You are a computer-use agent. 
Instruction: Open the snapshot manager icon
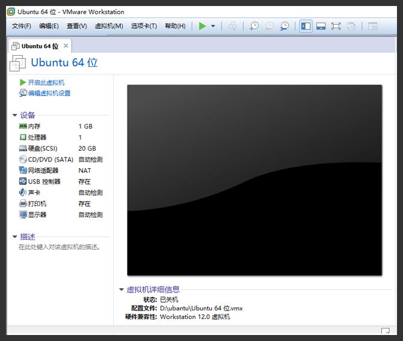coord(284,26)
